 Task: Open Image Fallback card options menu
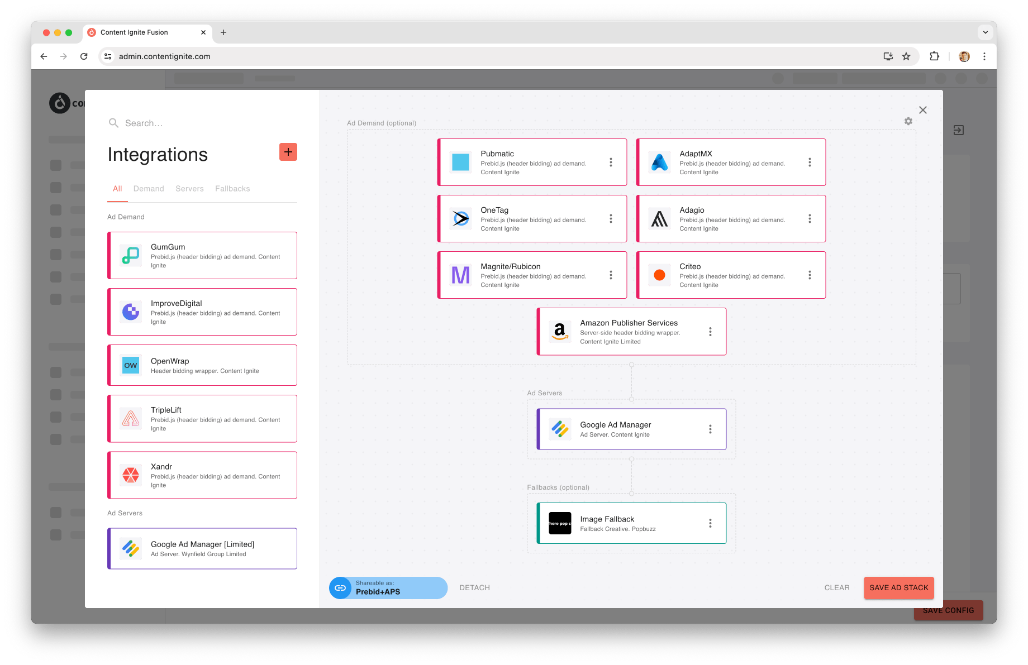pyautogui.click(x=710, y=523)
